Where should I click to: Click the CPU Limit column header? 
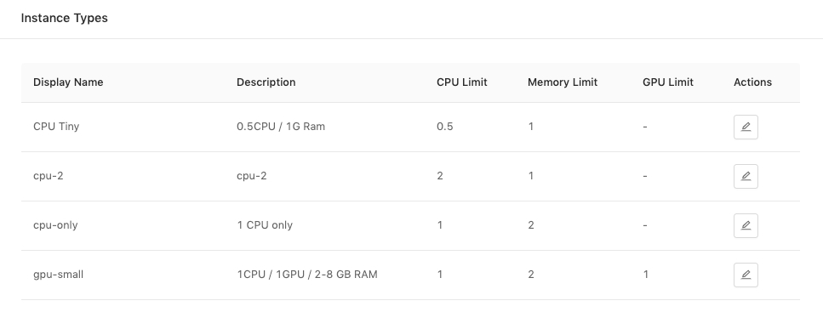462,82
